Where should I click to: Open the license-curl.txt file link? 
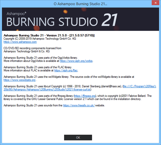click(80, 88)
